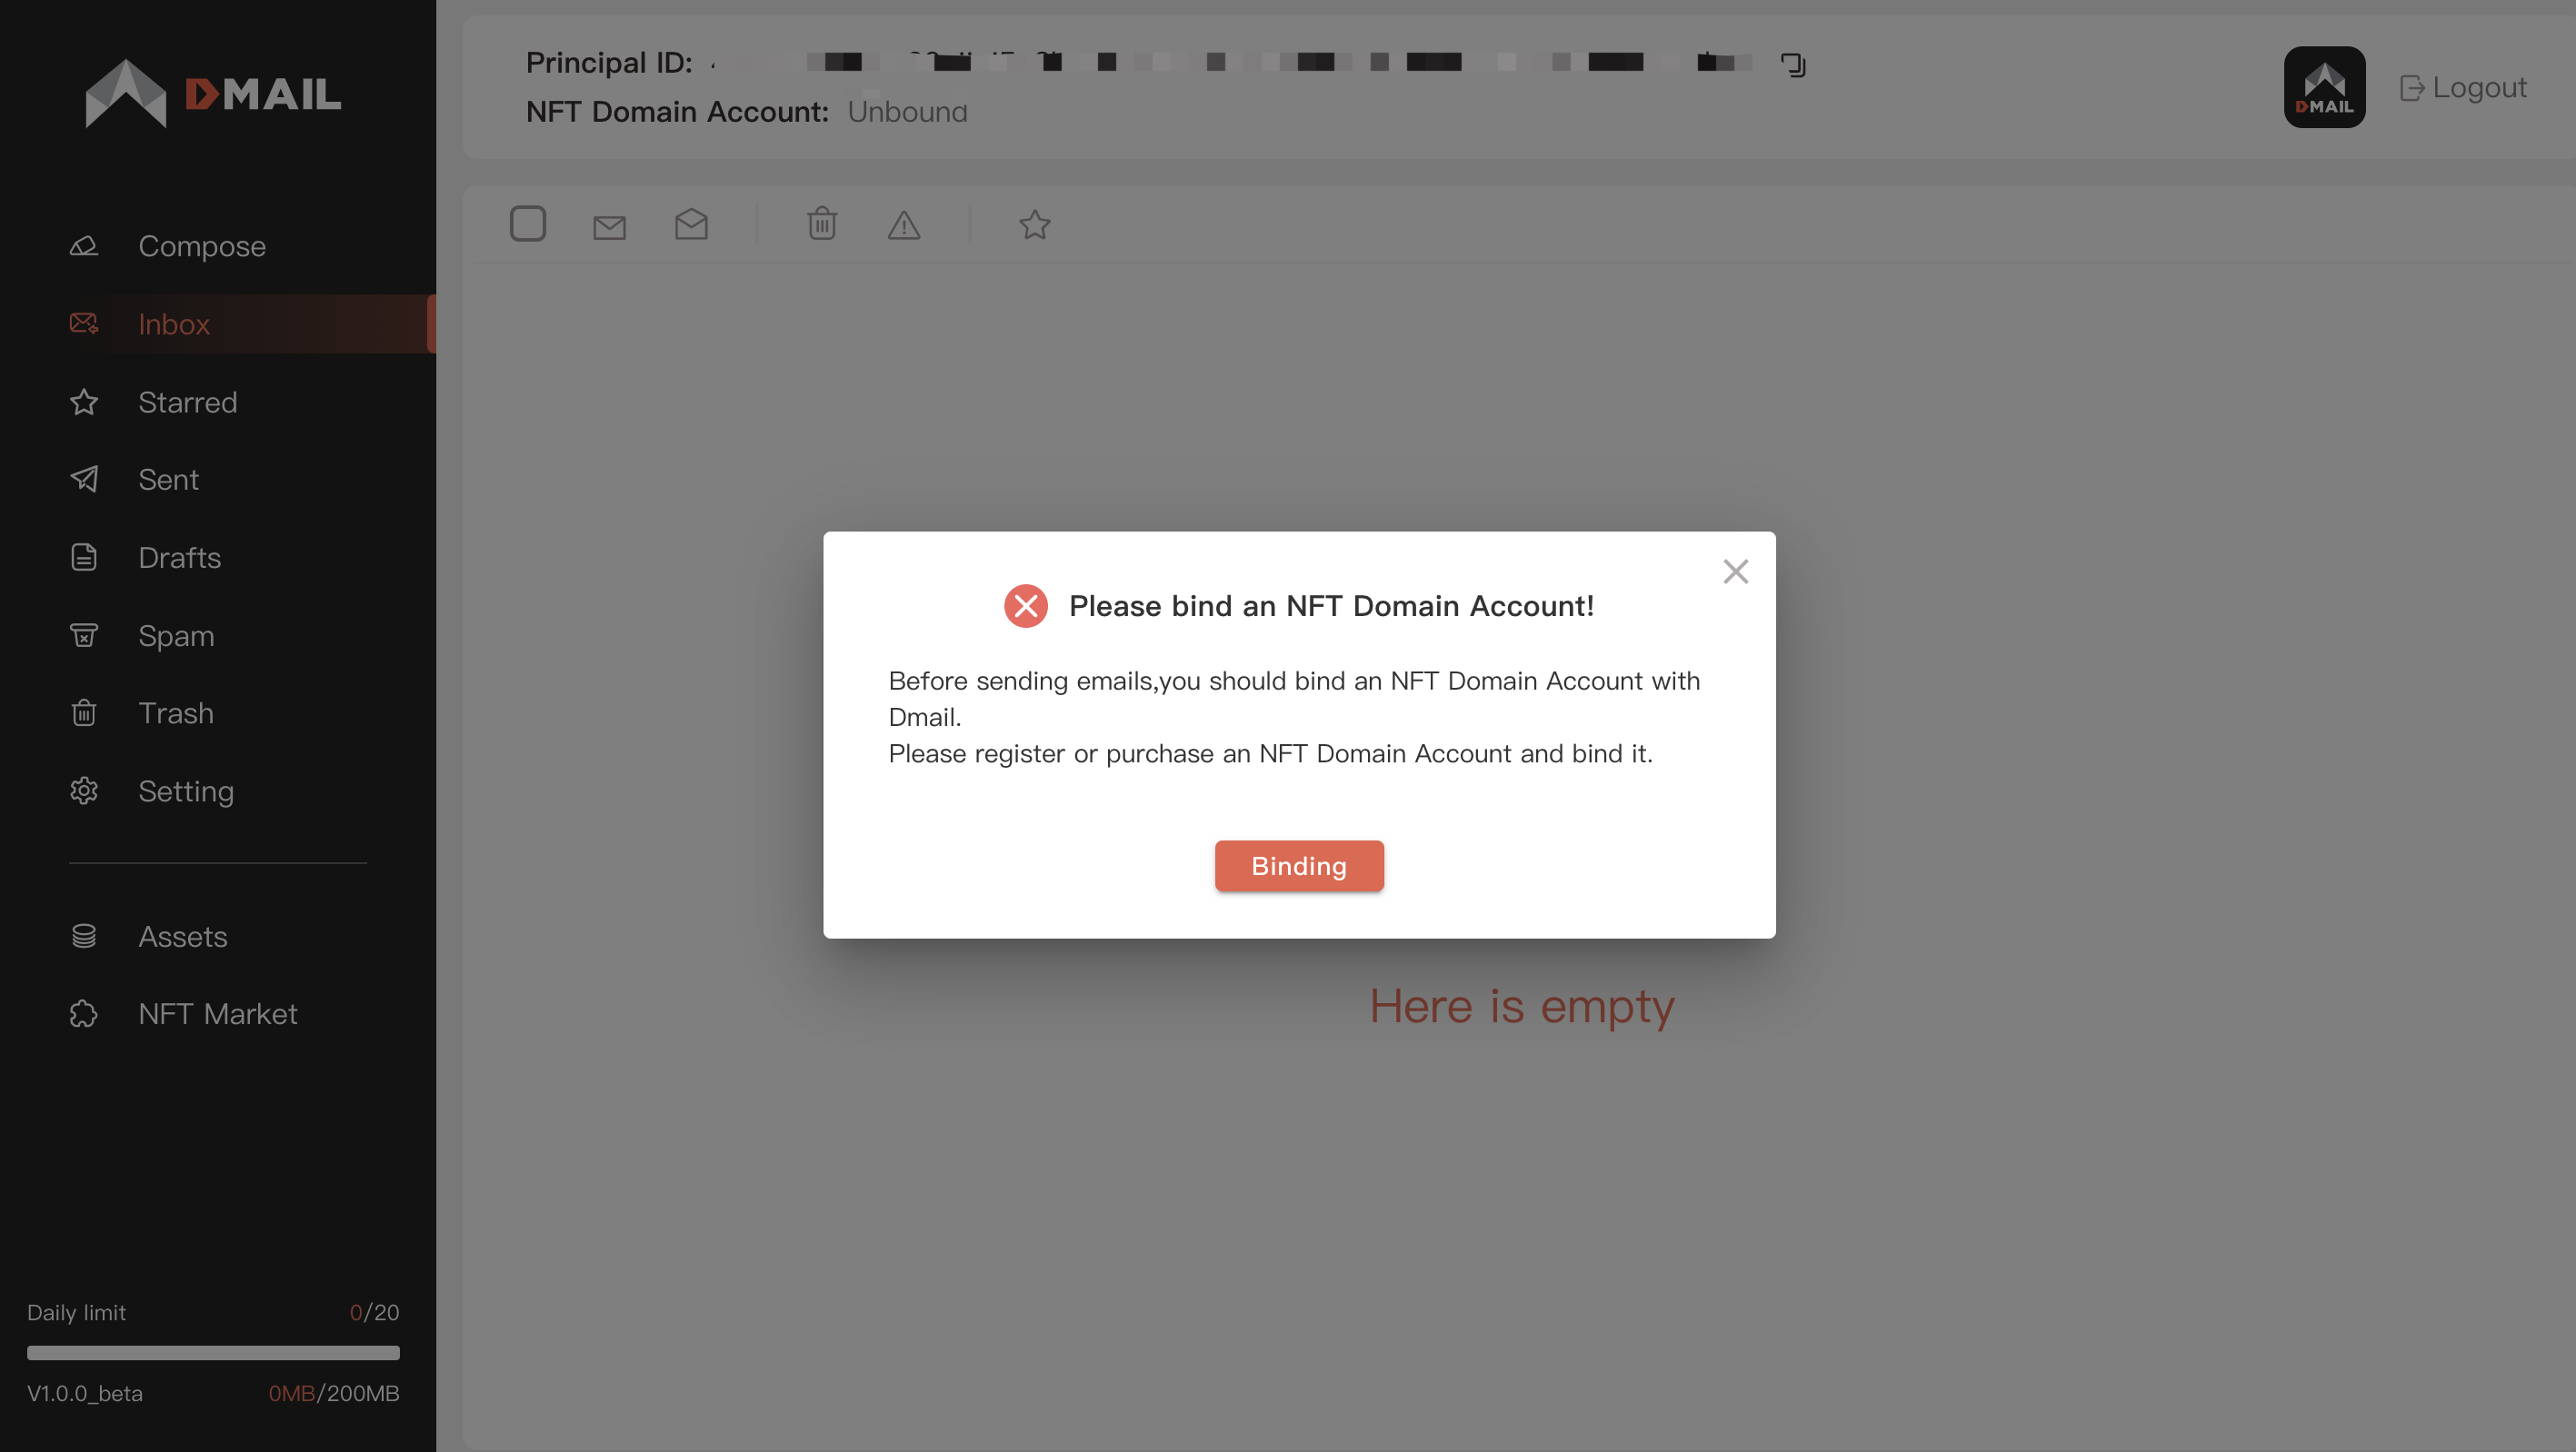This screenshot has width=2576, height=1452.
Task: Click the Dmail avatar in header
Action: pyautogui.click(x=2324, y=87)
